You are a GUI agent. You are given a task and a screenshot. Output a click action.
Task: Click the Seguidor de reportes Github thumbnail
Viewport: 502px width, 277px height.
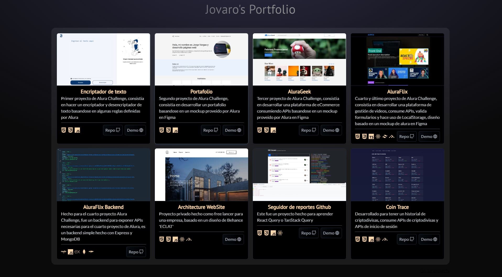[299, 175]
